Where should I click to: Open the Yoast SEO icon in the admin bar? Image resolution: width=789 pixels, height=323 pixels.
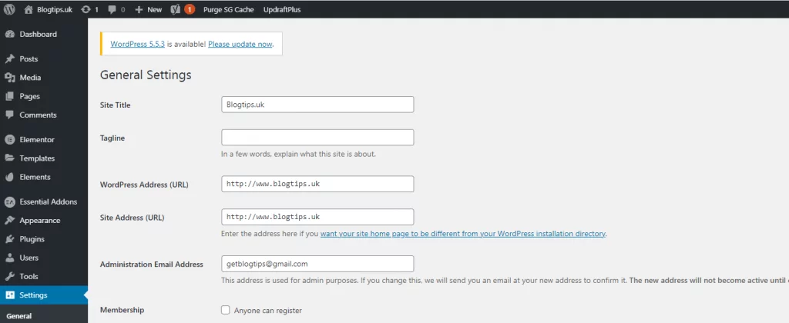pyautogui.click(x=176, y=9)
